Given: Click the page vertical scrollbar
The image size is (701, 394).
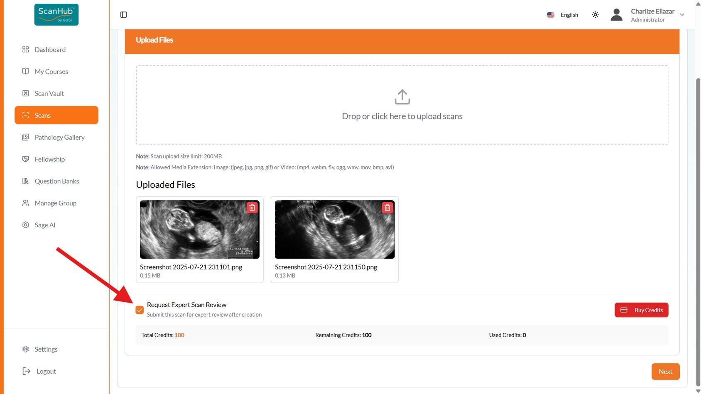Looking at the screenshot, I should tap(698, 231).
